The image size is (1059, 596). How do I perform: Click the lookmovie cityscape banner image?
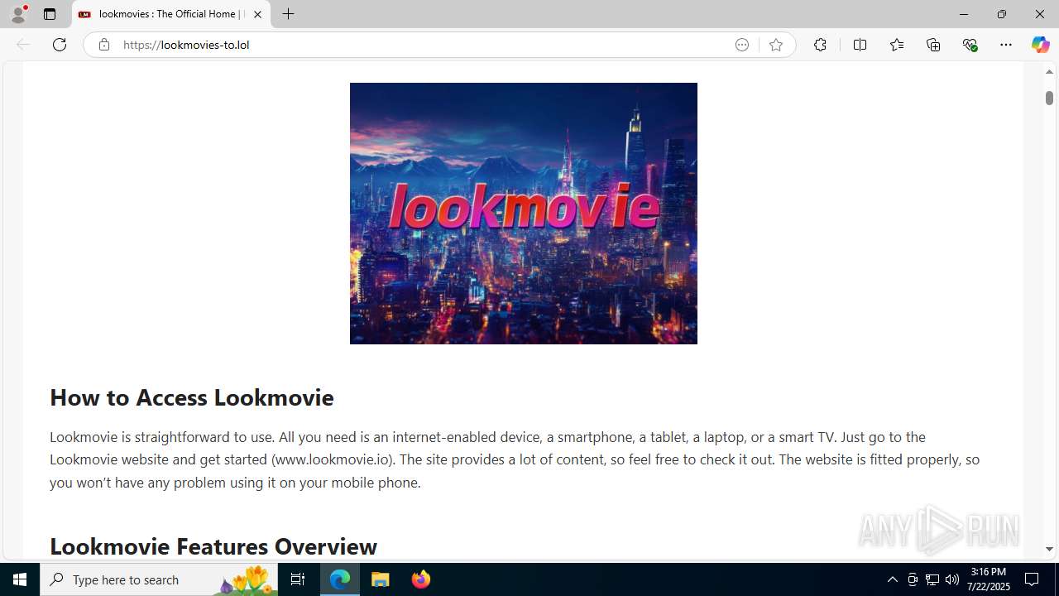(x=524, y=214)
